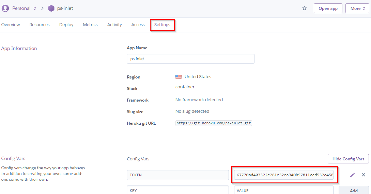Screen dimensions: 371x194
Task: Click the 'container' stack value
Action: click(x=185, y=87)
